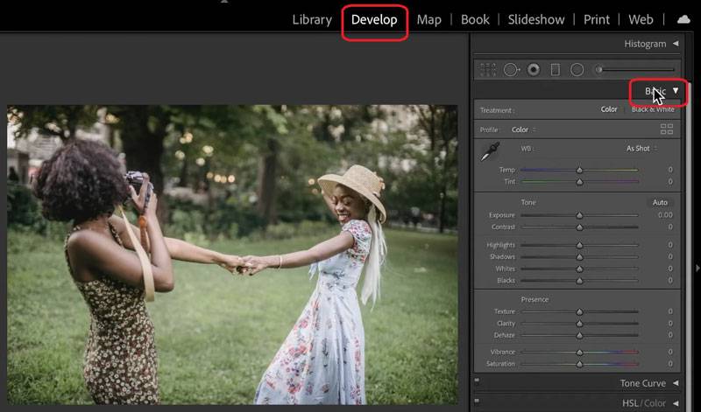The image size is (701, 412).
Task: Click the Exposure value 0.00 field
Action: pos(665,215)
